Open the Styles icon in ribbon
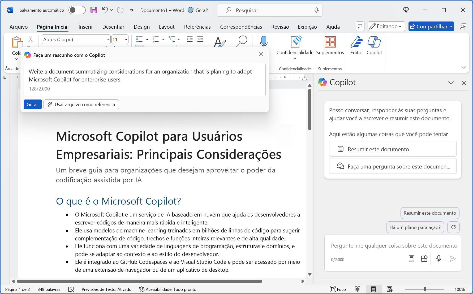The height and width of the screenshot is (294, 473). tap(220, 42)
